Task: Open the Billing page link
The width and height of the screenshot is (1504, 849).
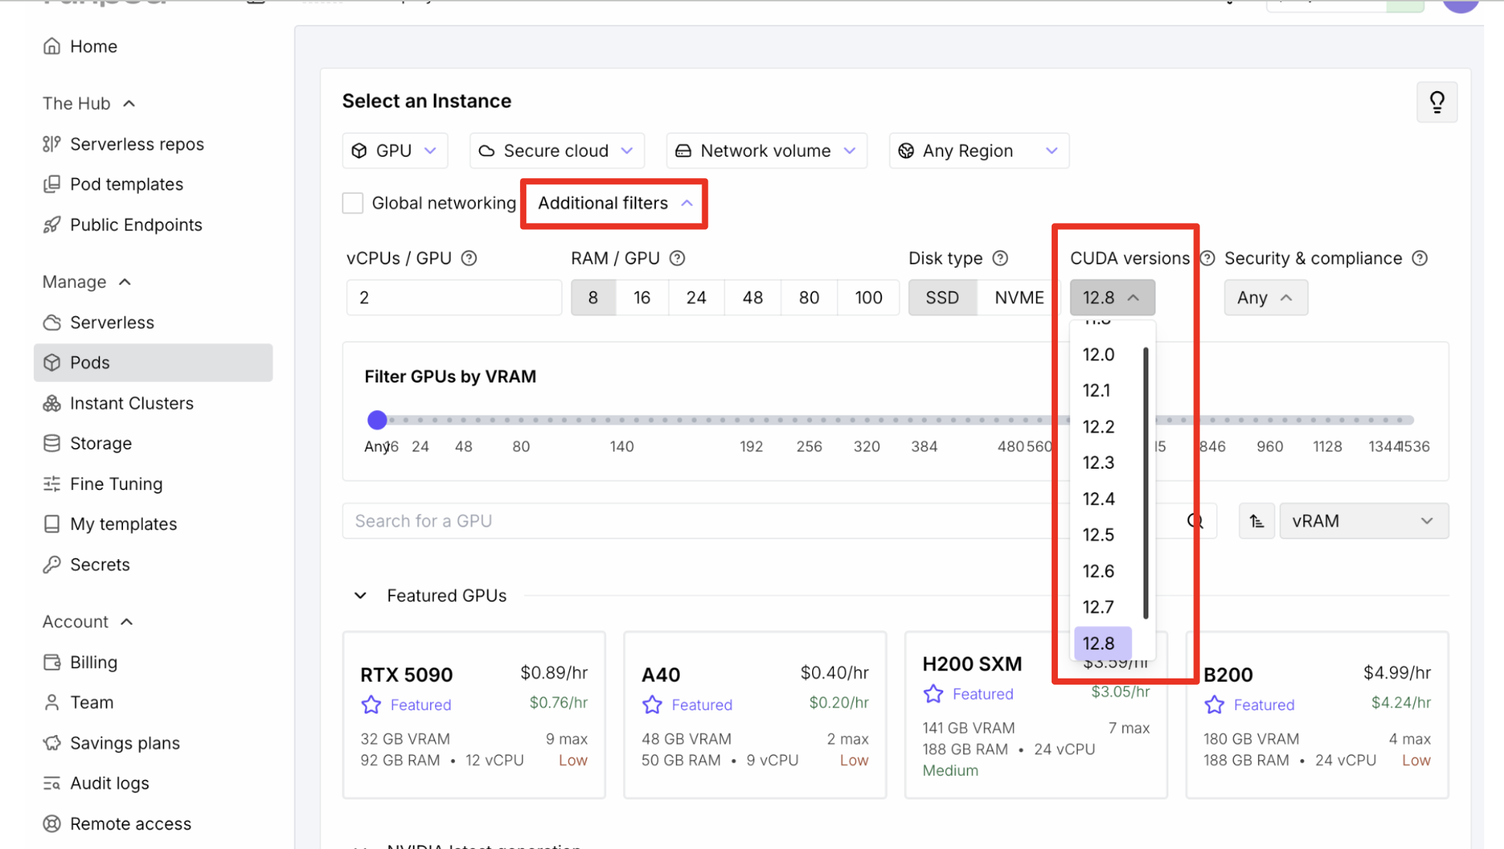Action: (93, 663)
